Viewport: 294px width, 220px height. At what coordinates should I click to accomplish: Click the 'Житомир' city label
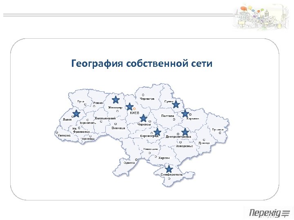[x=115, y=108]
